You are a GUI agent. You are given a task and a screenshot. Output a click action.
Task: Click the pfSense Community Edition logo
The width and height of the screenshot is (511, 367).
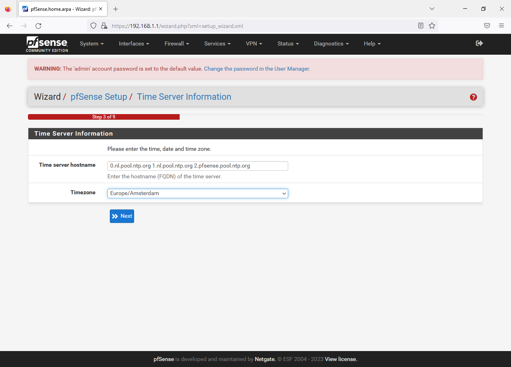click(47, 44)
